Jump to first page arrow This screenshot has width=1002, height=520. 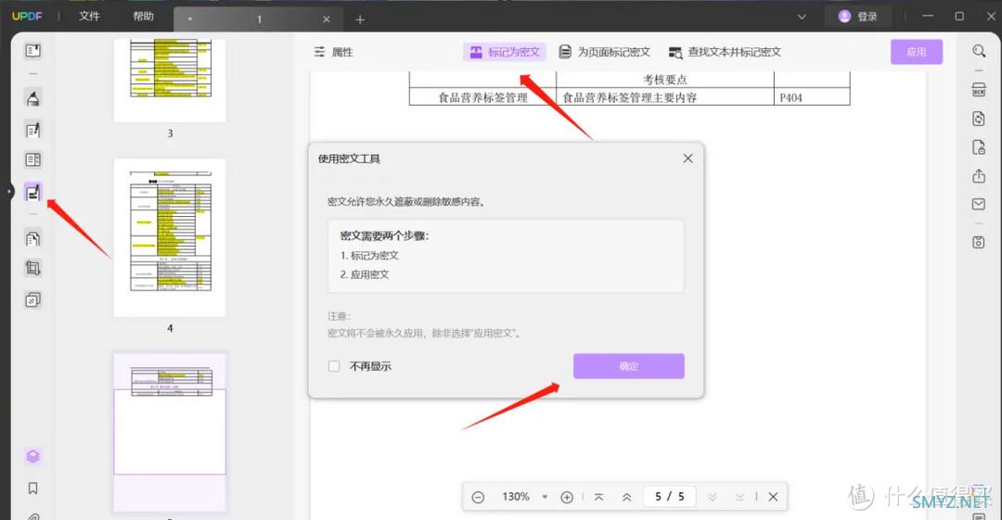[598, 497]
